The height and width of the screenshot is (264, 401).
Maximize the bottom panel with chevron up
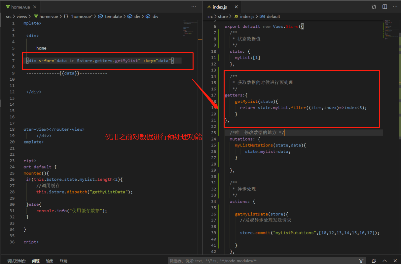[385, 260]
